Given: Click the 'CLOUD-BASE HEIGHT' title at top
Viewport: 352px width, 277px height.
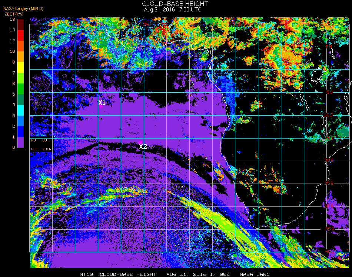Looking at the screenshot, I should coord(175,4).
